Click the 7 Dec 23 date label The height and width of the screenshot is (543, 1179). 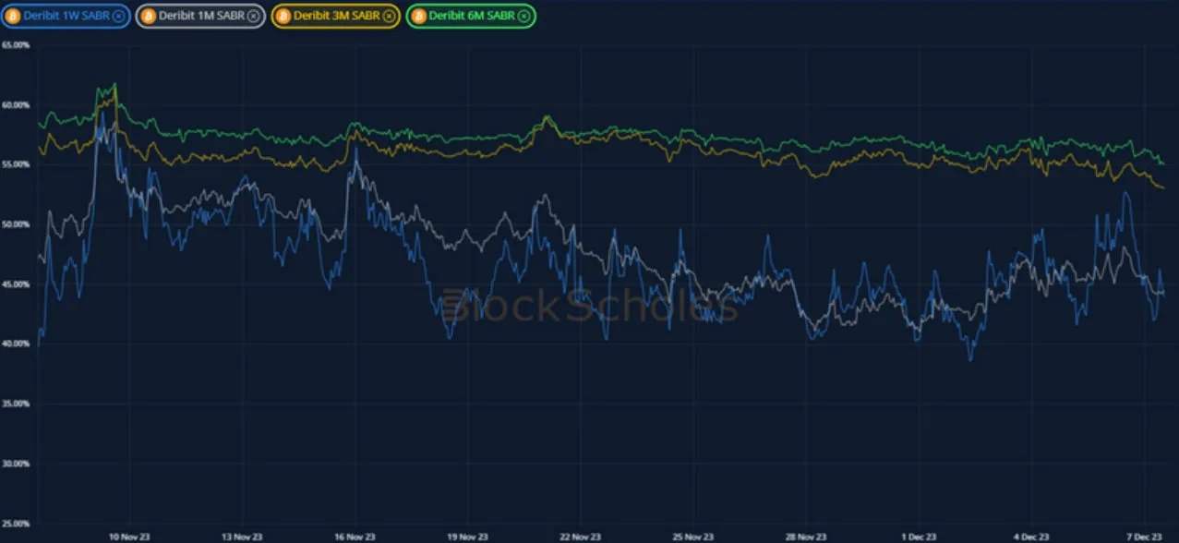point(1144,537)
